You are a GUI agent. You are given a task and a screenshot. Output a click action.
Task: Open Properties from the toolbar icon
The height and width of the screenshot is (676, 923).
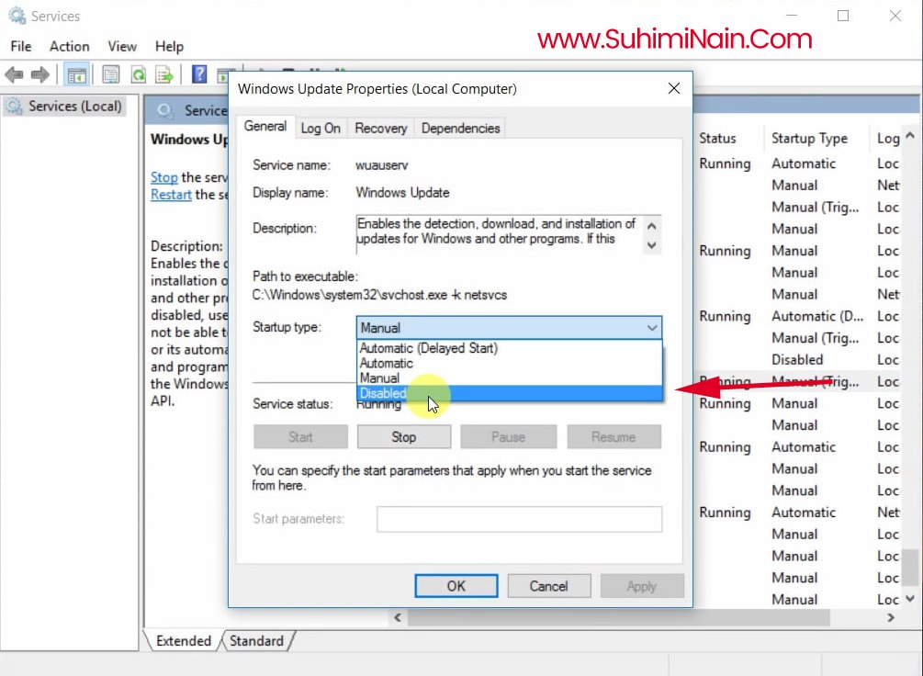coord(111,75)
